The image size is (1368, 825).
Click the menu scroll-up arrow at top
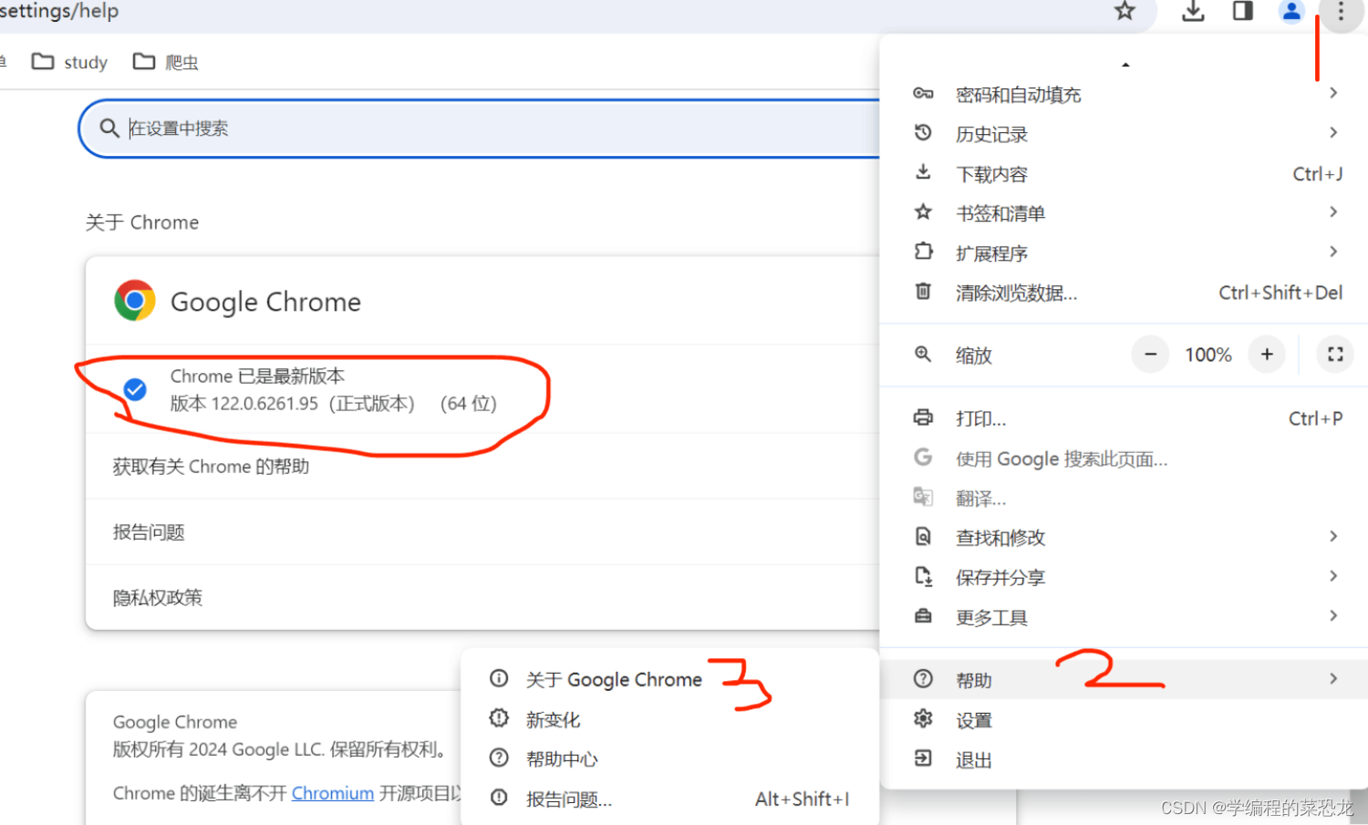(1125, 65)
